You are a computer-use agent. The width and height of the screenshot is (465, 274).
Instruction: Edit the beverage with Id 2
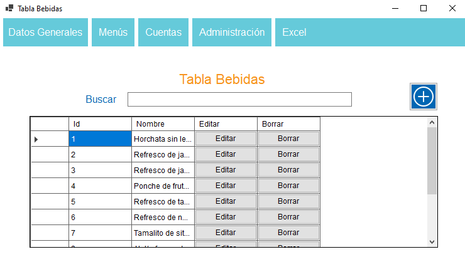(x=226, y=154)
